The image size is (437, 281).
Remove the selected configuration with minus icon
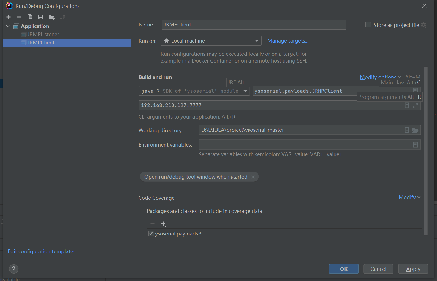click(x=19, y=17)
